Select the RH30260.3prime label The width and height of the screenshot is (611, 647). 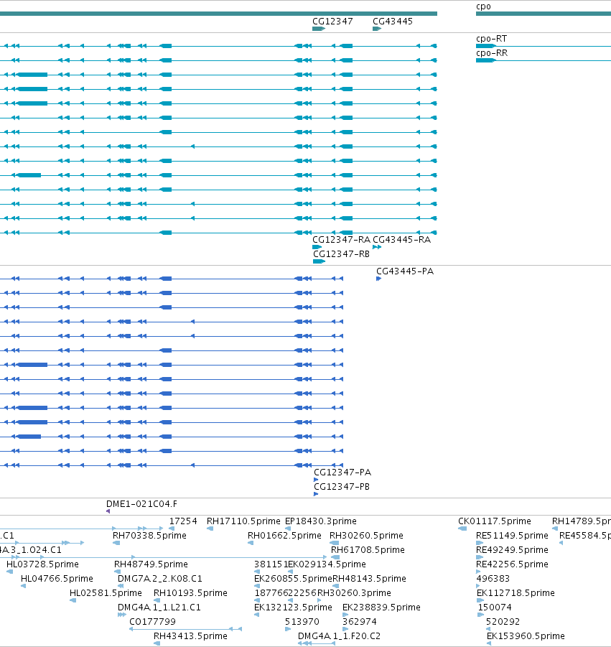point(354,593)
